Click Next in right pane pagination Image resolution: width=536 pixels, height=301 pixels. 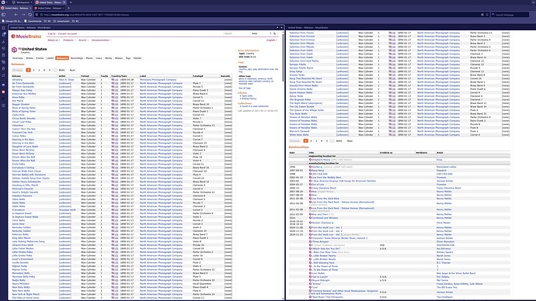(x=350, y=140)
